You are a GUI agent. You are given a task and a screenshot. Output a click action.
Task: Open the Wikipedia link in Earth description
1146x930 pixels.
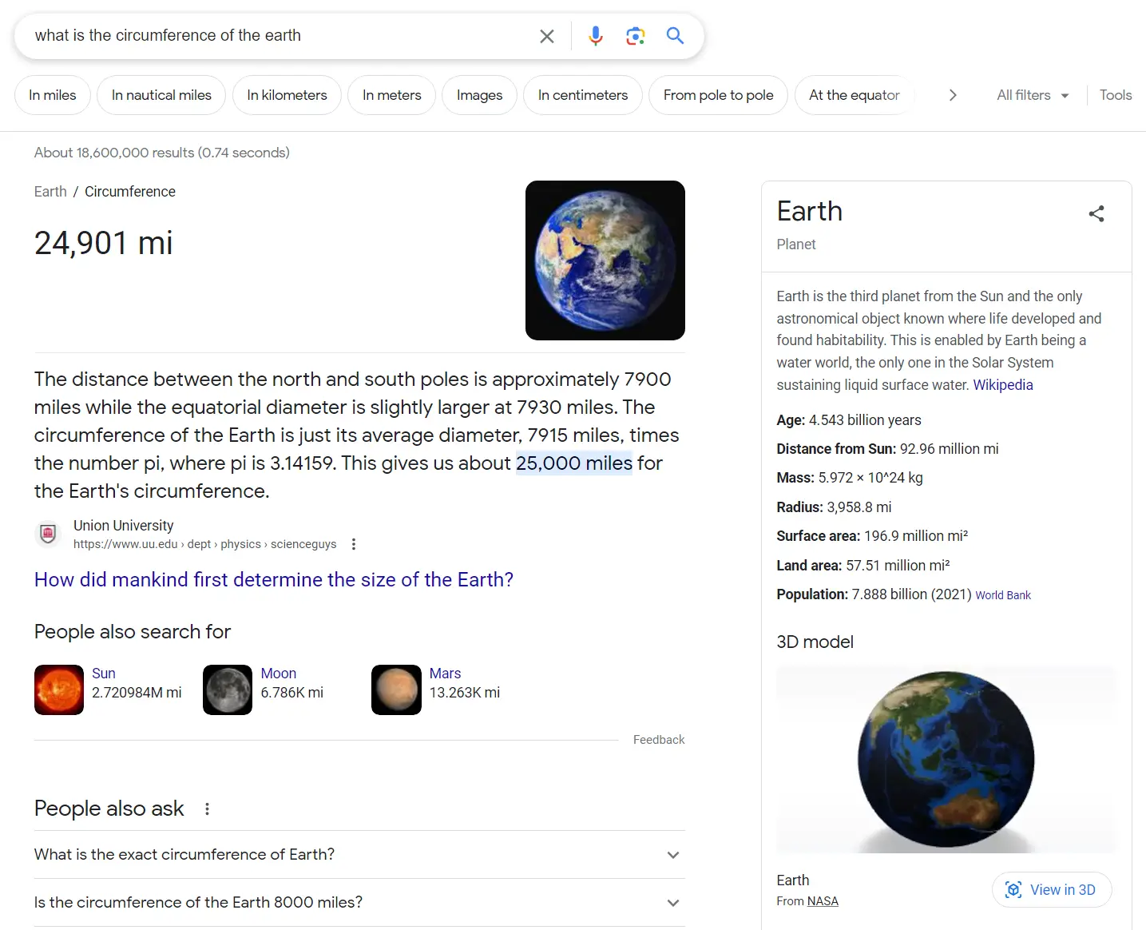[x=1003, y=385]
